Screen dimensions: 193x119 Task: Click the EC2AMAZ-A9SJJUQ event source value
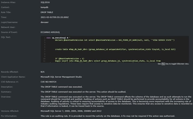coord(50,32)
